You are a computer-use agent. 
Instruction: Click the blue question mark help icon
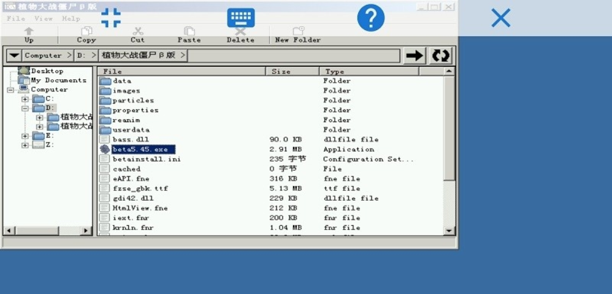pyautogui.click(x=370, y=18)
